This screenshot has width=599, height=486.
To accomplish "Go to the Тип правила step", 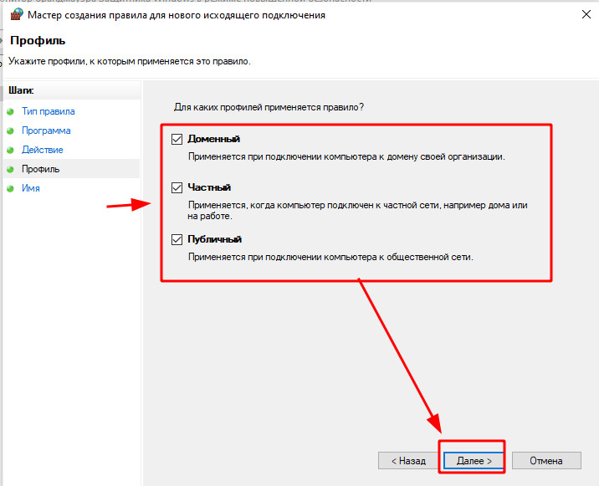I will click(x=48, y=111).
